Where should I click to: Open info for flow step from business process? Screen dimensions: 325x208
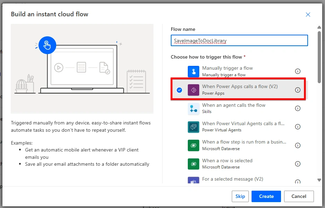click(298, 145)
